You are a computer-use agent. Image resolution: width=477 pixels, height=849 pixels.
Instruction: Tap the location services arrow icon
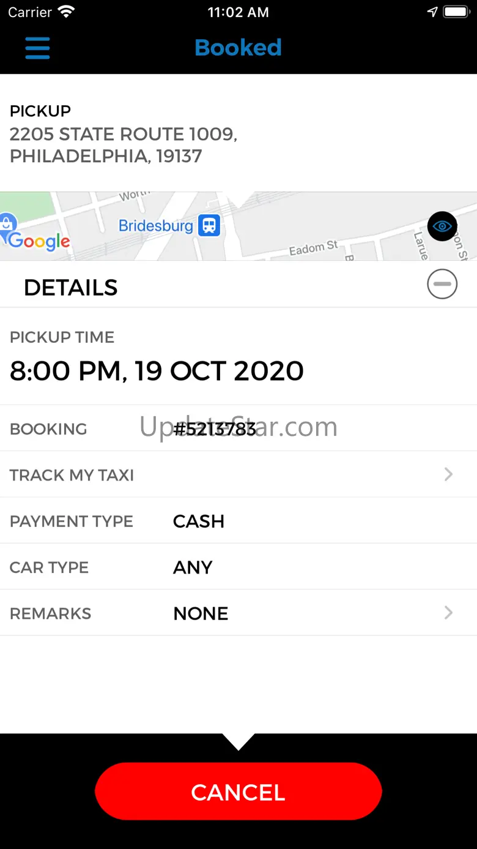click(x=432, y=12)
